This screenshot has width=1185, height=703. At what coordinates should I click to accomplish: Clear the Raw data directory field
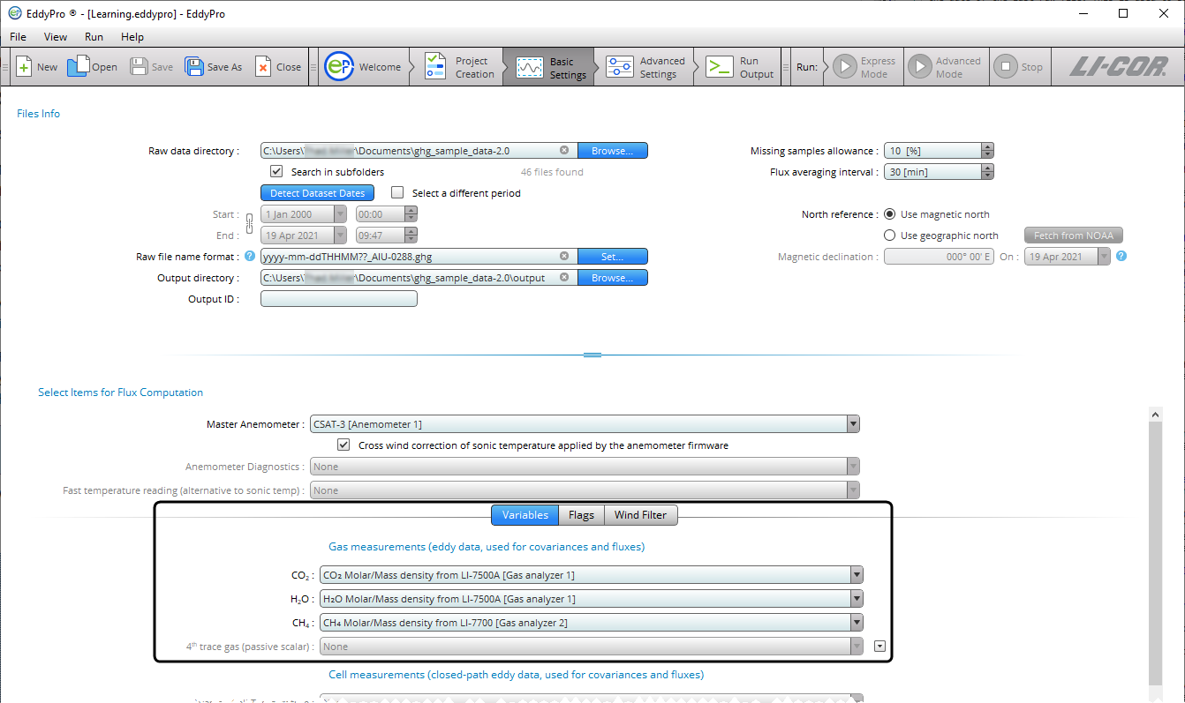(564, 151)
